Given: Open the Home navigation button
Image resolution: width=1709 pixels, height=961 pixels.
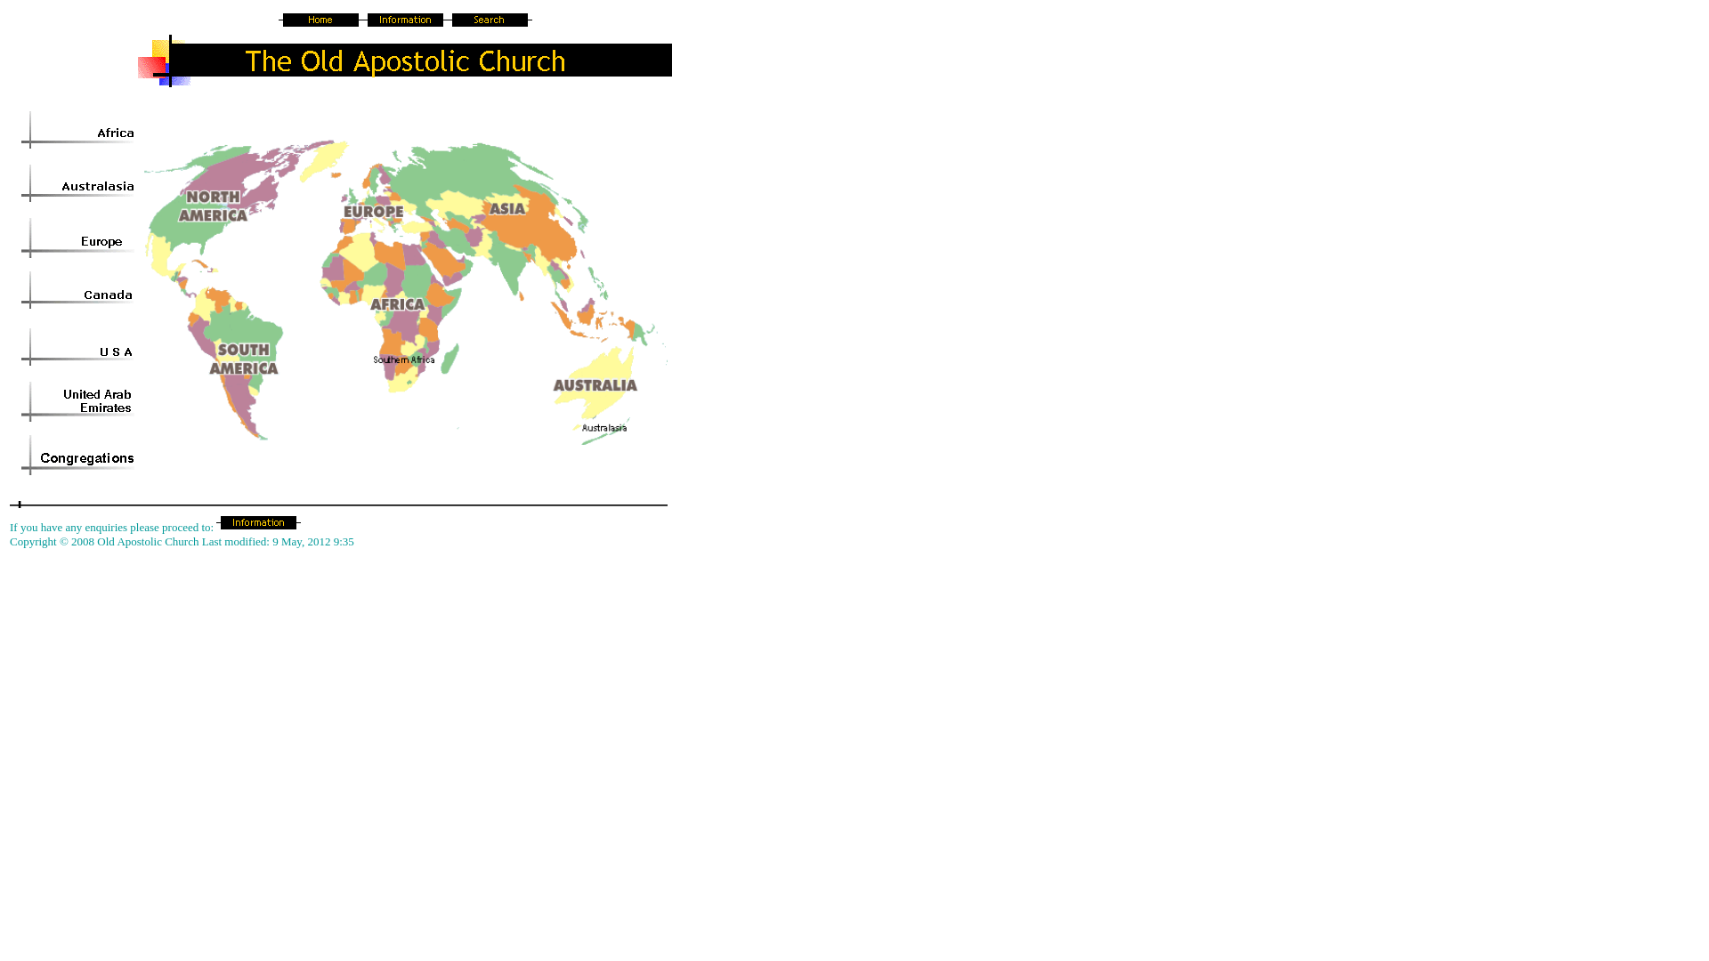Looking at the screenshot, I should [320, 20].
